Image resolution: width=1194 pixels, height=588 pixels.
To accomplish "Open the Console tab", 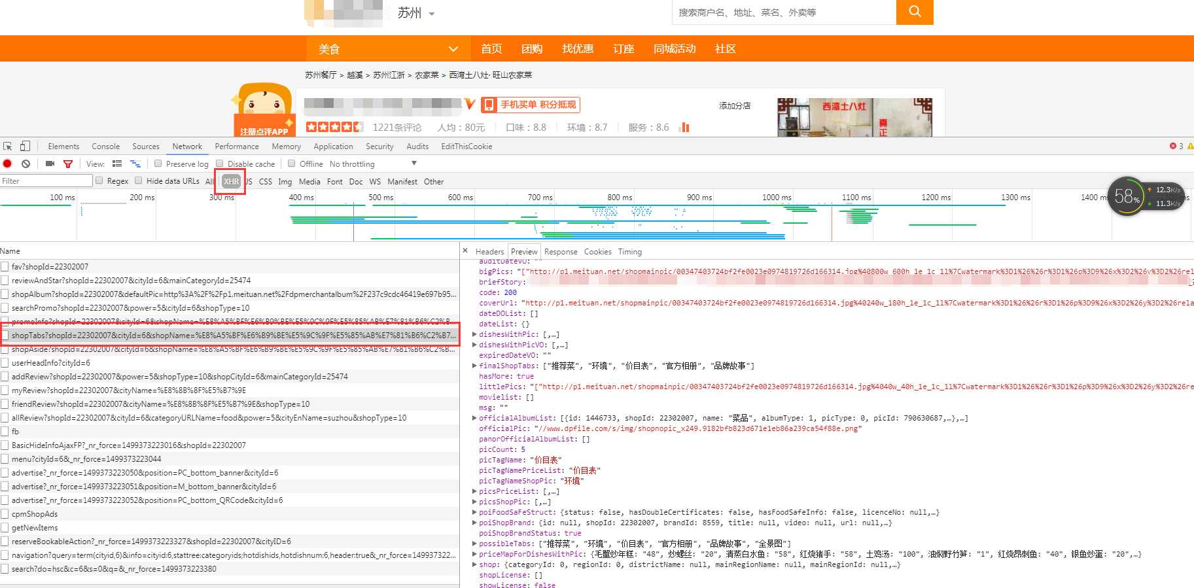I will click(105, 147).
